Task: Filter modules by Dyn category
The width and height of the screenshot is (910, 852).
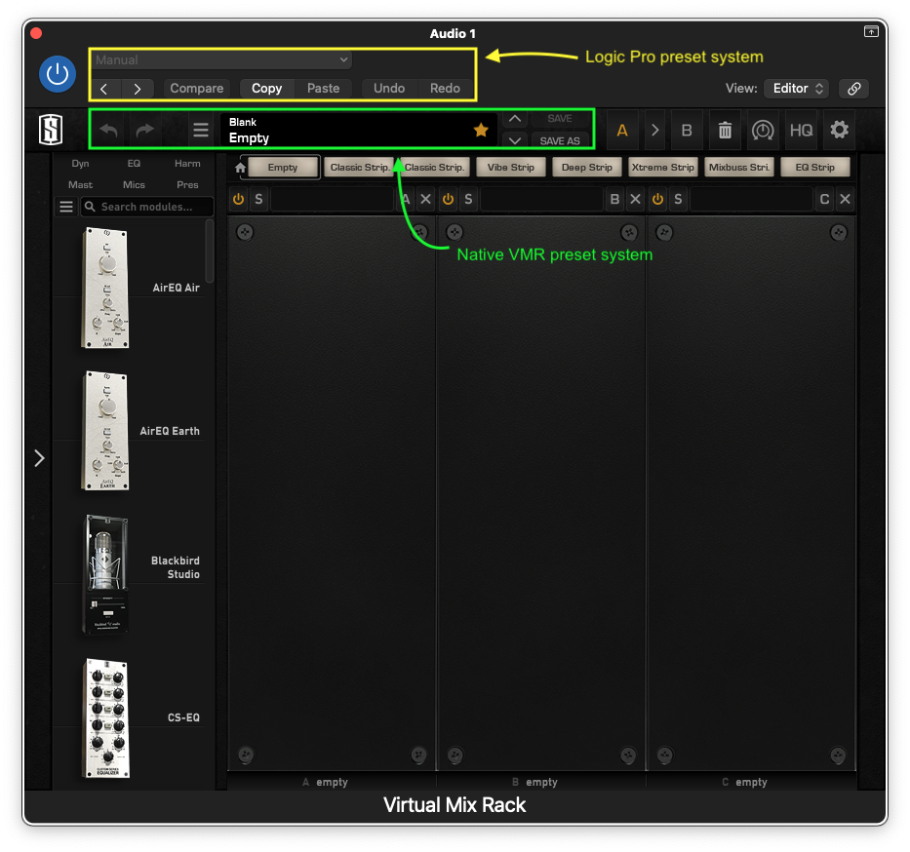Action: (x=80, y=164)
